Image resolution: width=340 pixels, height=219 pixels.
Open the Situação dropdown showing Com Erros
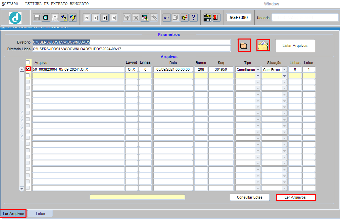(284, 70)
